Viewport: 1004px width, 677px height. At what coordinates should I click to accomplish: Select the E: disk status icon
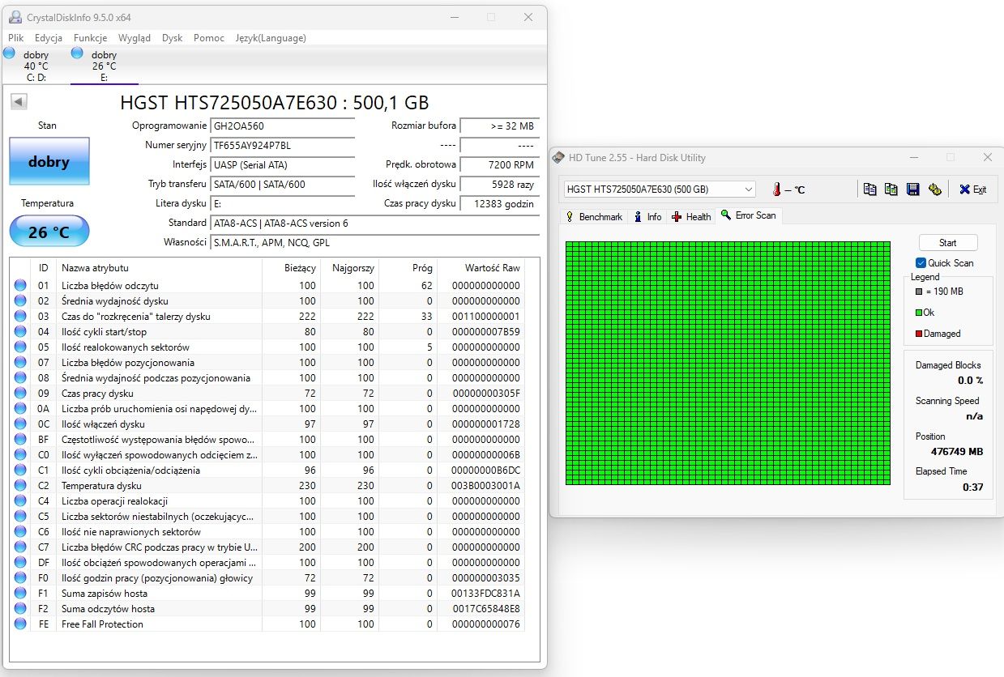click(77, 53)
